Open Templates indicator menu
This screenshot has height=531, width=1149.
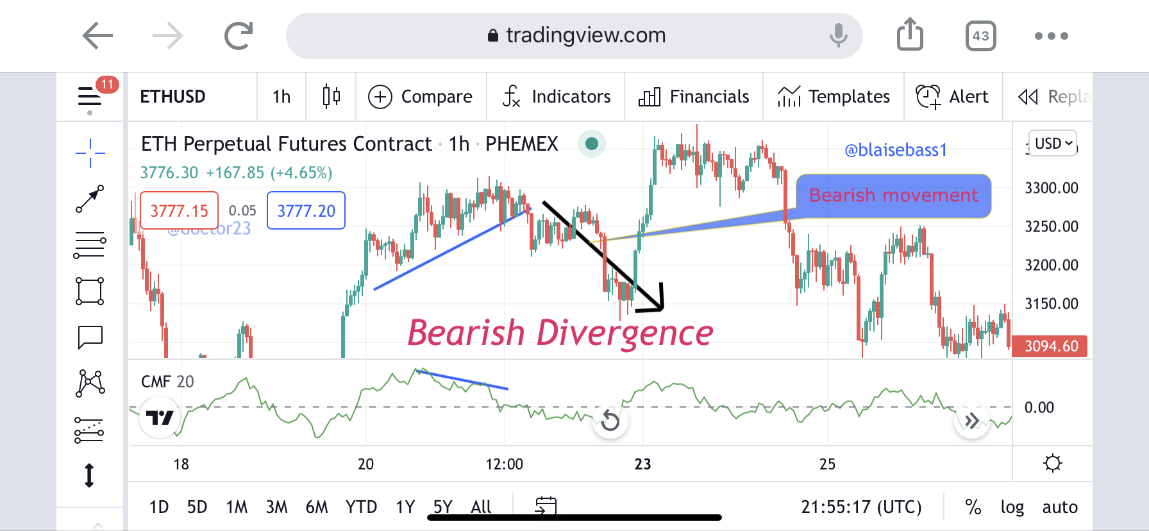(x=834, y=96)
